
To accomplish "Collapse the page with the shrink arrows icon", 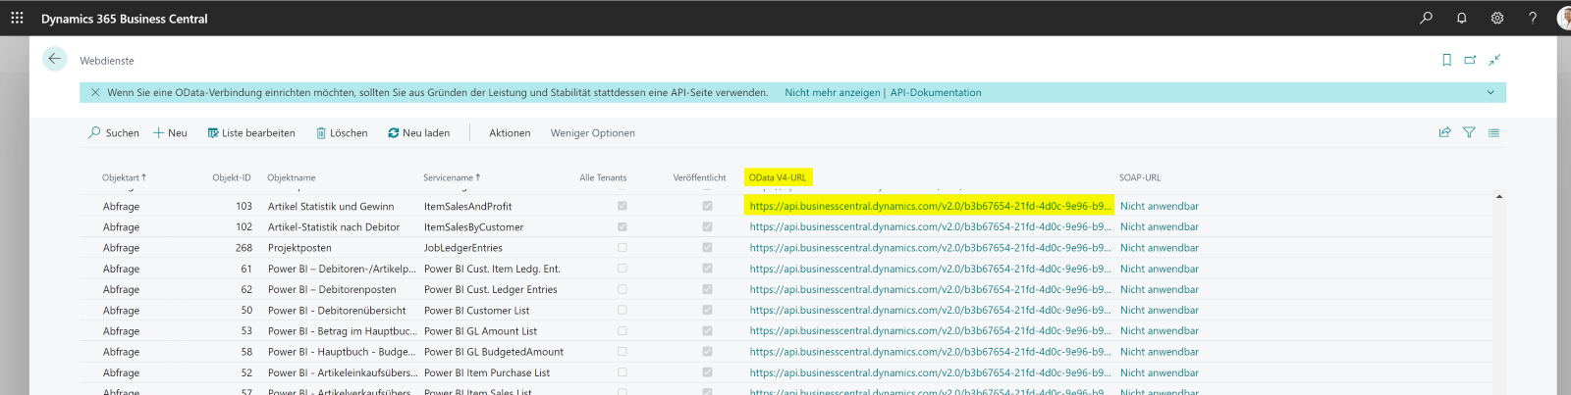I will coord(1494,60).
